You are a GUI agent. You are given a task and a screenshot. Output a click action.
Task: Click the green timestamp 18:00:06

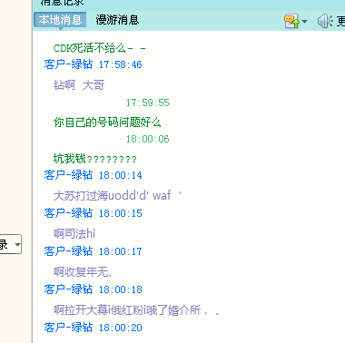click(147, 139)
